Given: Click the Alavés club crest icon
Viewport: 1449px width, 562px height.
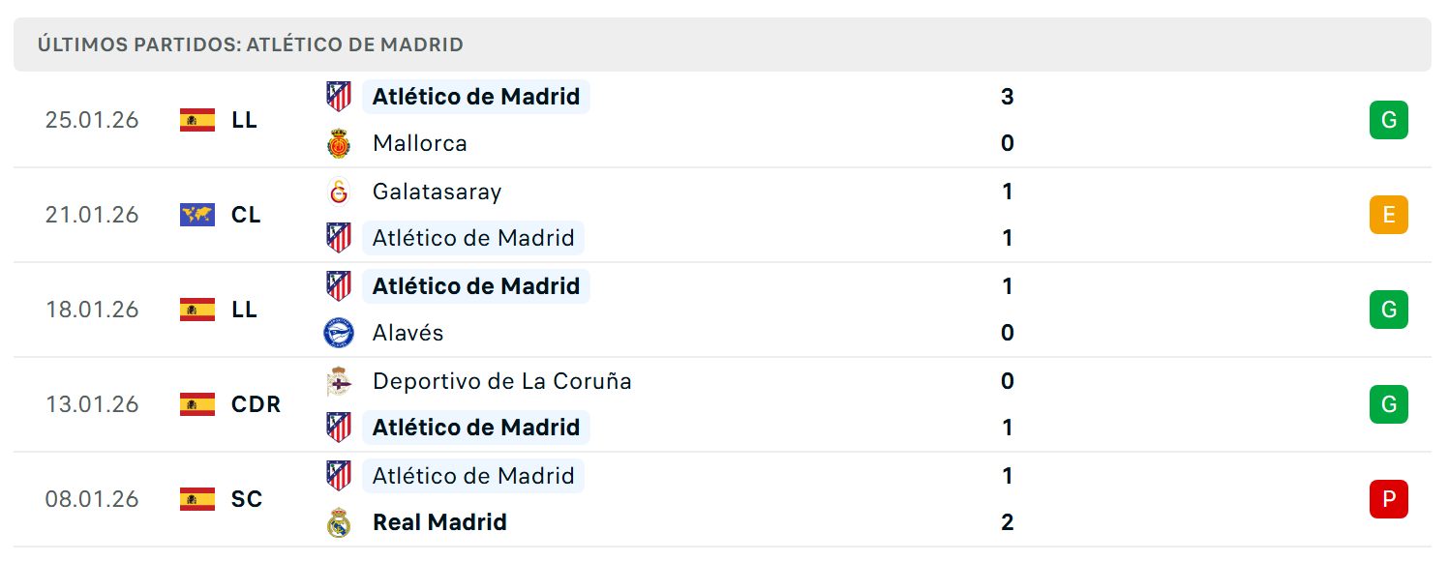Looking at the screenshot, I should coord(339,333).
